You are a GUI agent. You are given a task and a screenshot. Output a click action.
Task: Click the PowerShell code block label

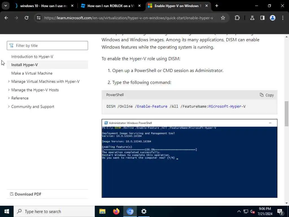[115, 95]
